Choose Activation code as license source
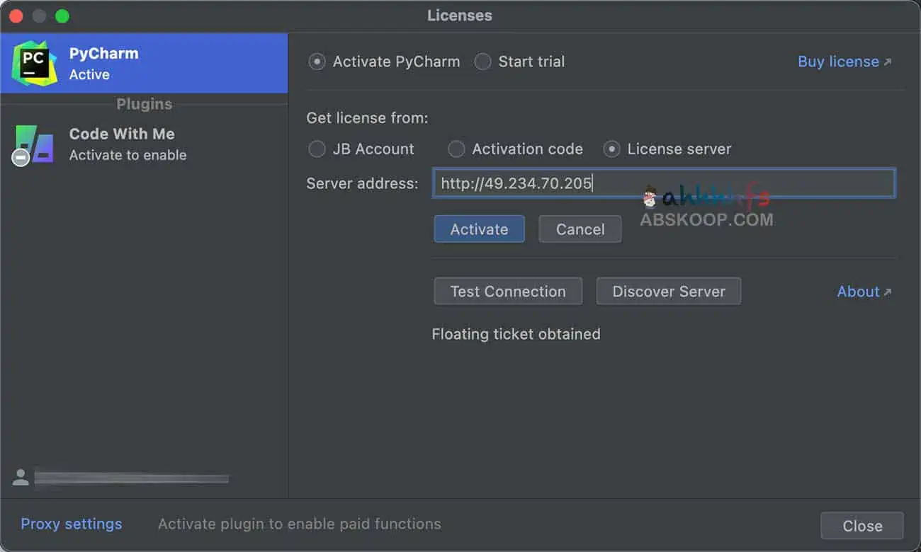Screen dimensions: 921x552 457,149
